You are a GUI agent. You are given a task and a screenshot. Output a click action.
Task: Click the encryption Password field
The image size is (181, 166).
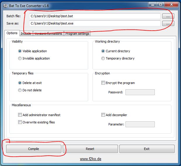(140, 92)
